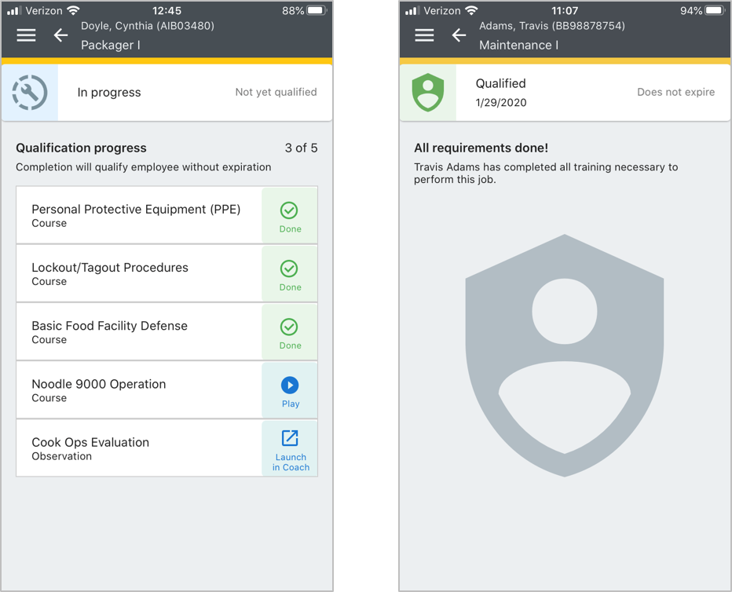Click Done checkmark for Basic Food Facility Defense
Image resolution: width=732 pixels, height=592 pixels.
[290, 332]
